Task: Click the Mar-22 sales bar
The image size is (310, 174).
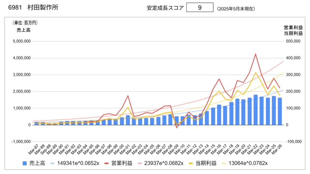Action: pos(256,110)
